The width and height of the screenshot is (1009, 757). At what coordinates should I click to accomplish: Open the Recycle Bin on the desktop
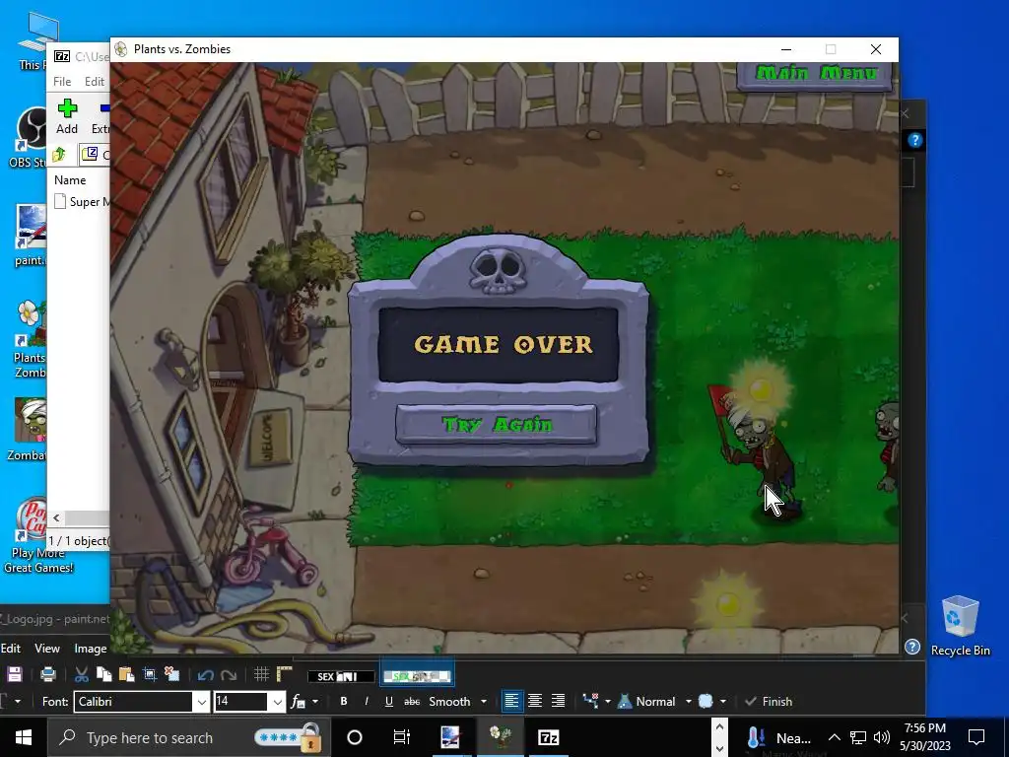(960, 626)
